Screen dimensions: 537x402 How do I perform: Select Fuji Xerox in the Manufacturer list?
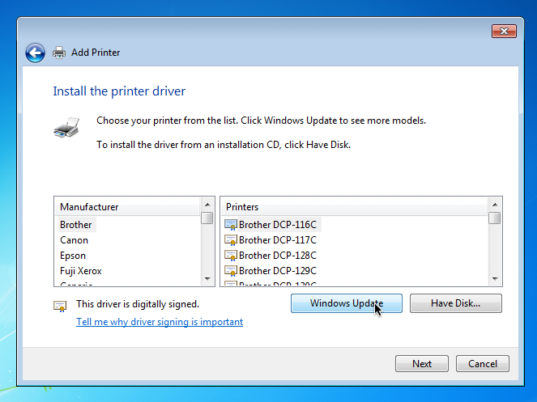pyautogui.click(x=81, y=271)
